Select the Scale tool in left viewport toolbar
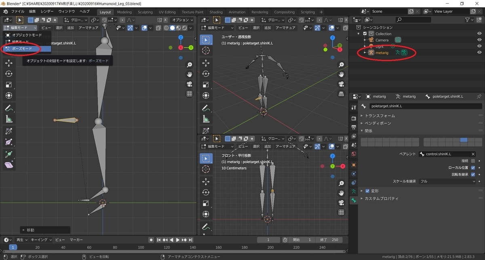The height and width of the screenshot is (260, 485). tap(9, 85)
